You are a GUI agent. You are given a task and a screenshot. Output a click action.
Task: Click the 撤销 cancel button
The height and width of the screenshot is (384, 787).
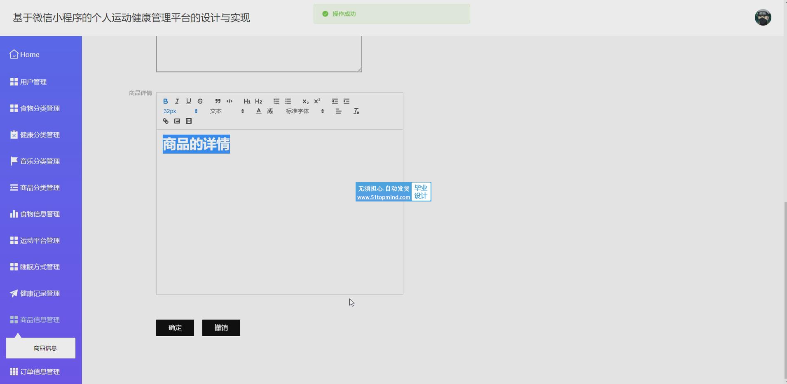pyautogui.click(x=221, y=328)
